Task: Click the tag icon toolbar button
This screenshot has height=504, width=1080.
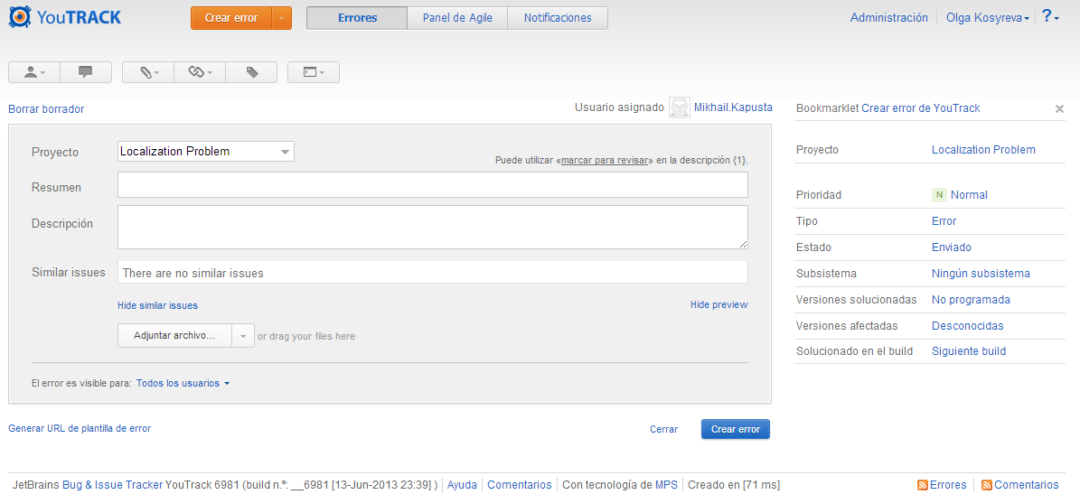Action: coord(251,72)
